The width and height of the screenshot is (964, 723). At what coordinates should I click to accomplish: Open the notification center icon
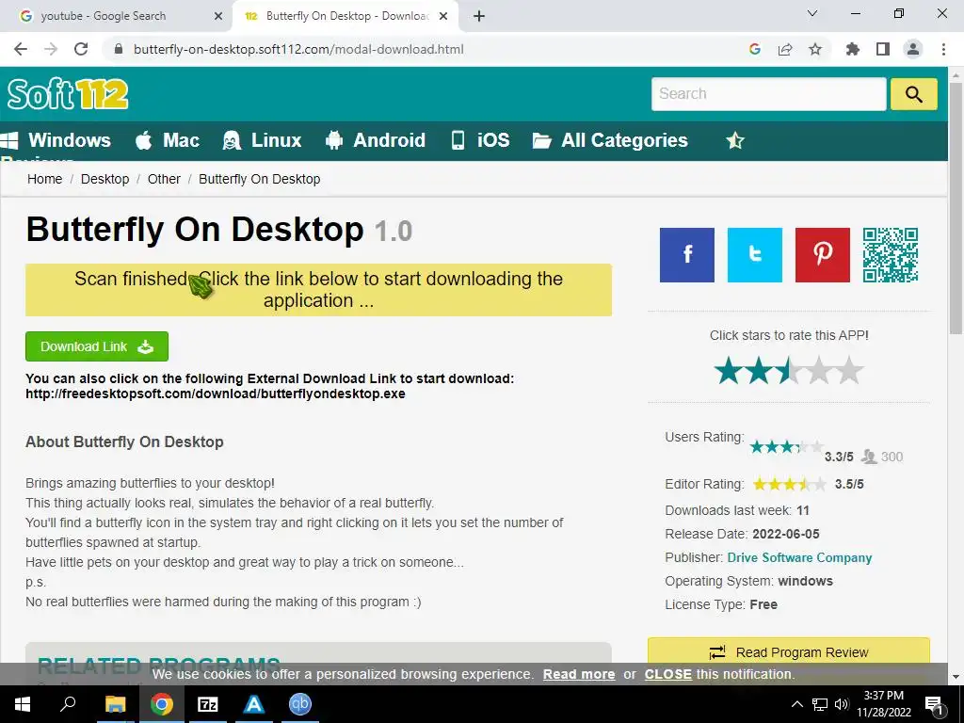coord(934,704)
